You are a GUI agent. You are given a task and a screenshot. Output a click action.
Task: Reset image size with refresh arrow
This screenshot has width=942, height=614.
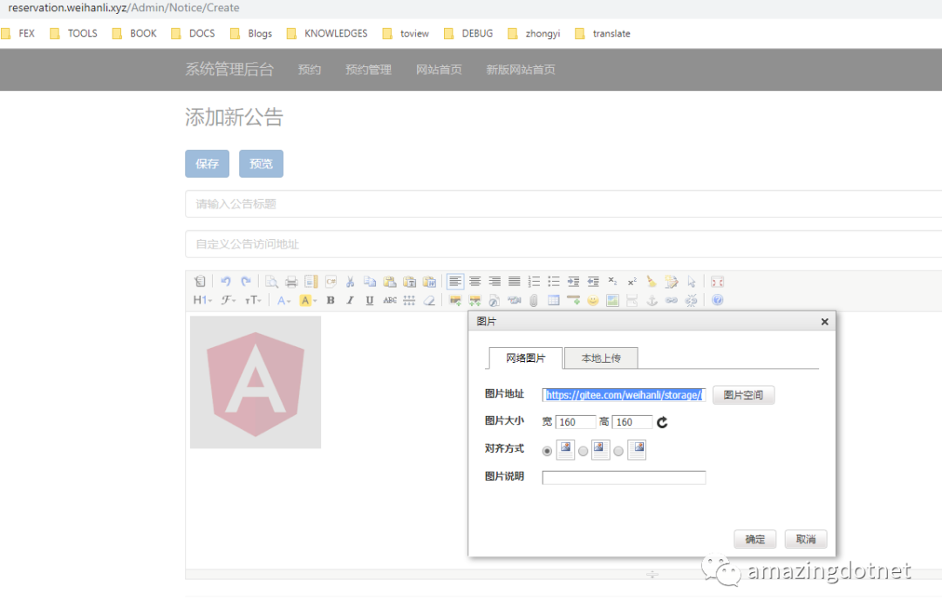pos(662,422)
